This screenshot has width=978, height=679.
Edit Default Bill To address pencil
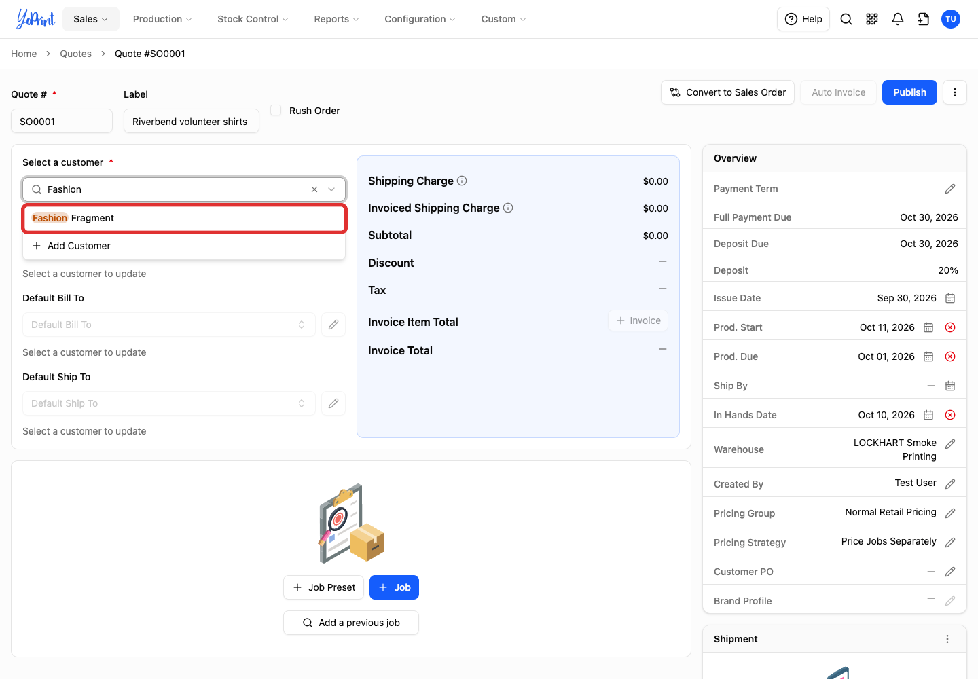coord(333,325)
